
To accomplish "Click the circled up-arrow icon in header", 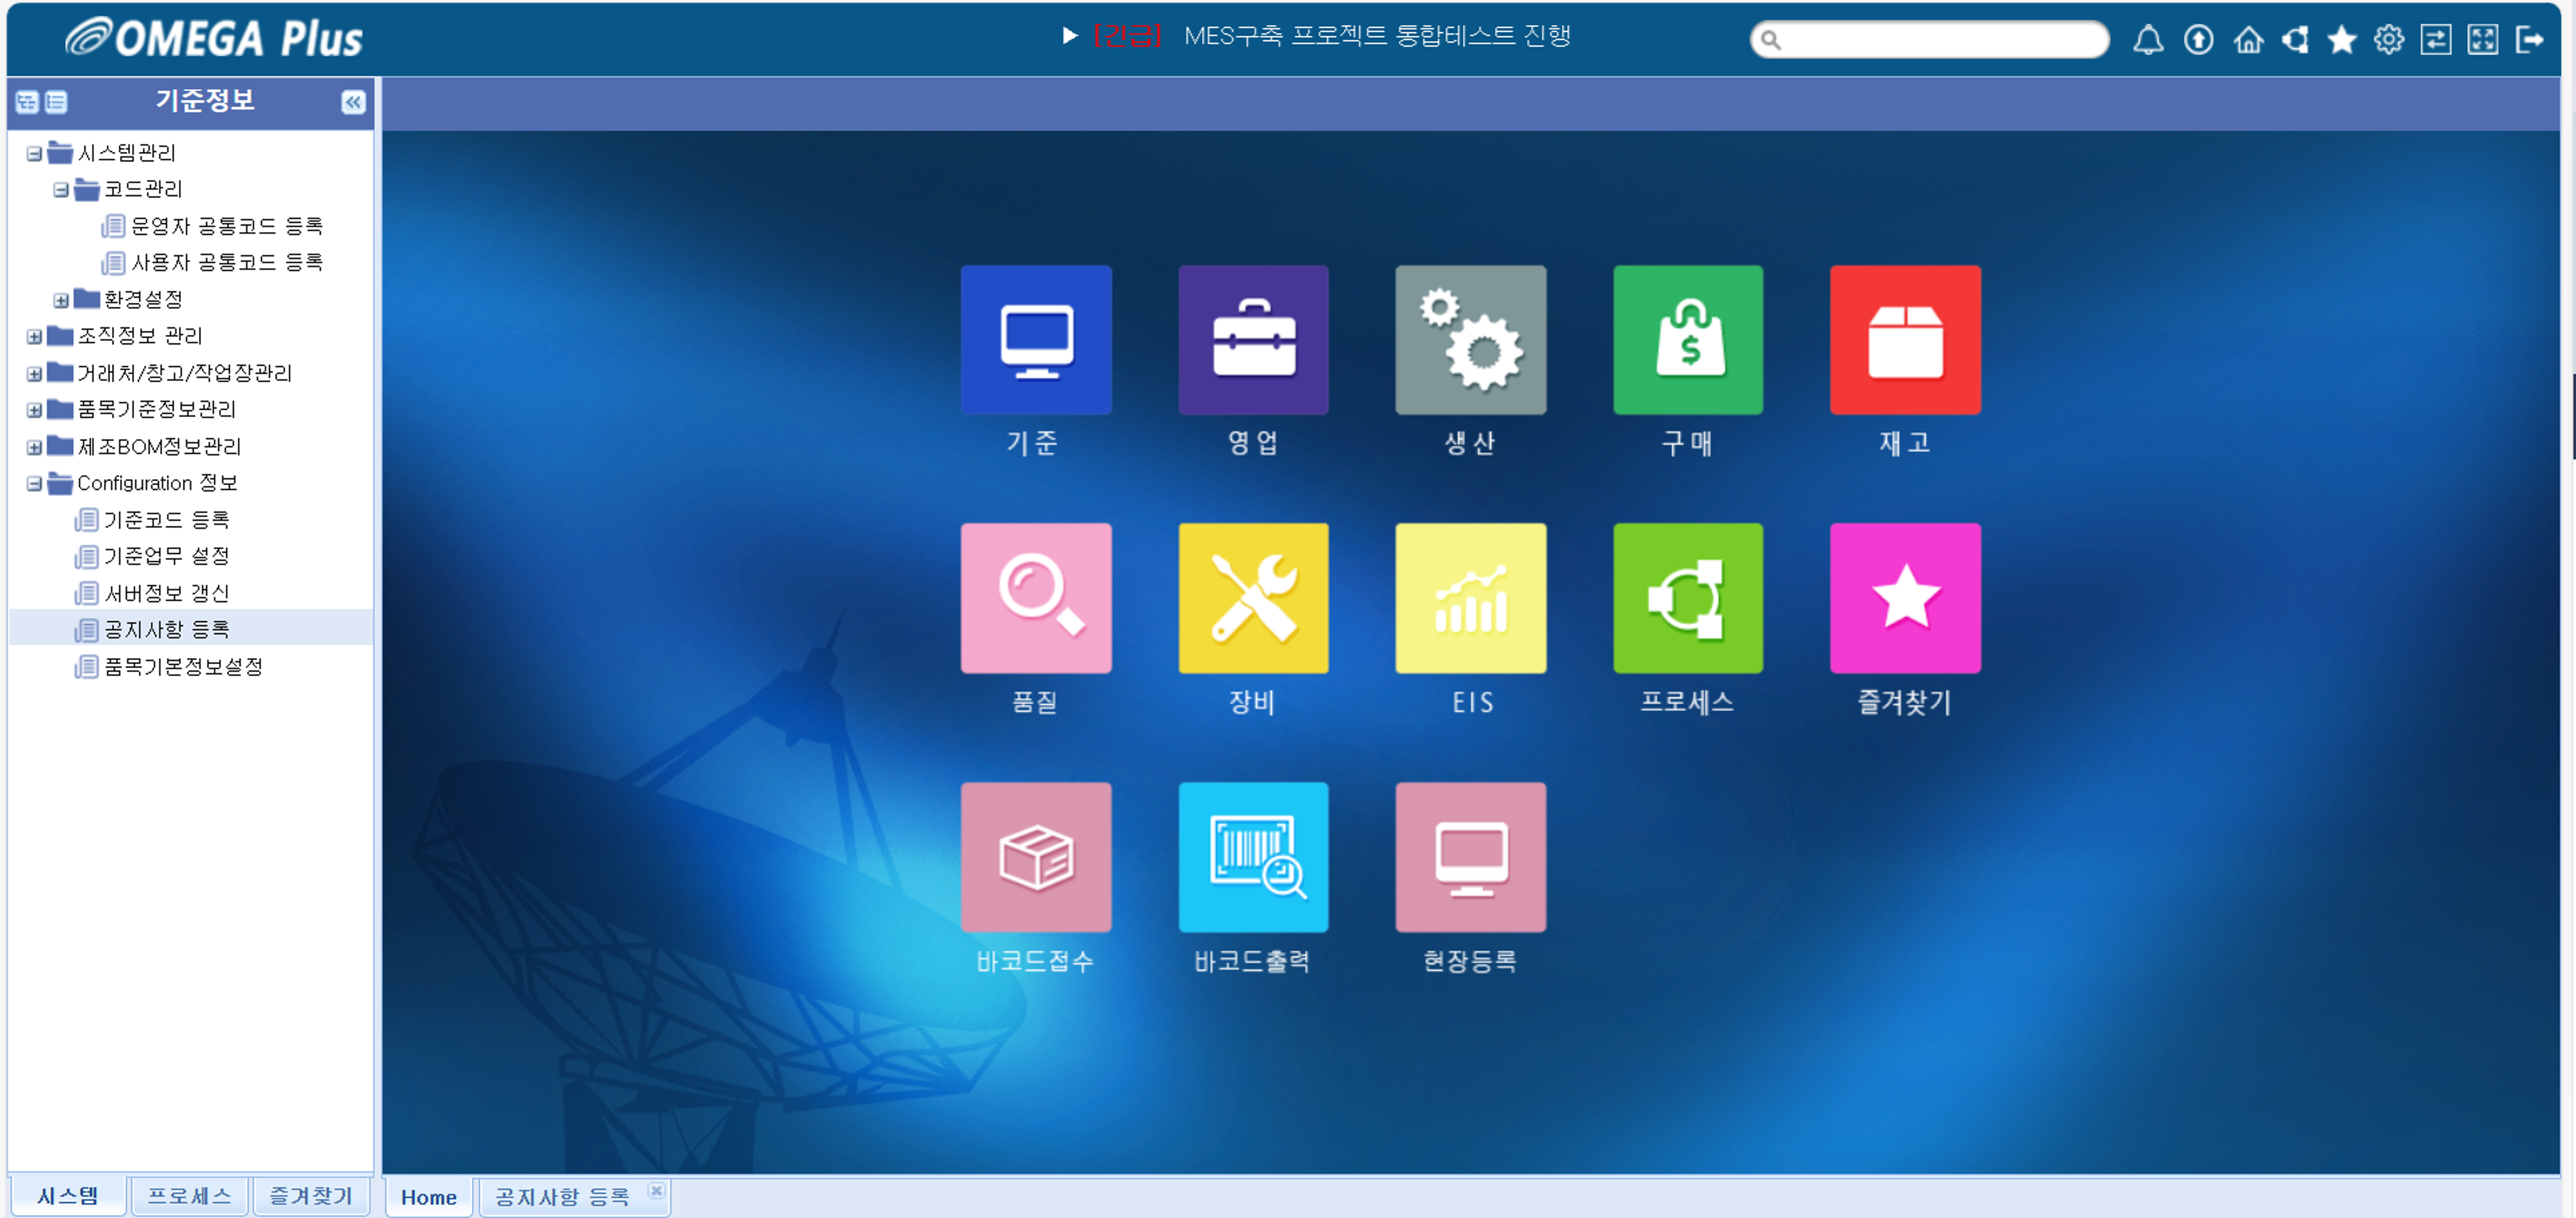I will coord(2197,40).
